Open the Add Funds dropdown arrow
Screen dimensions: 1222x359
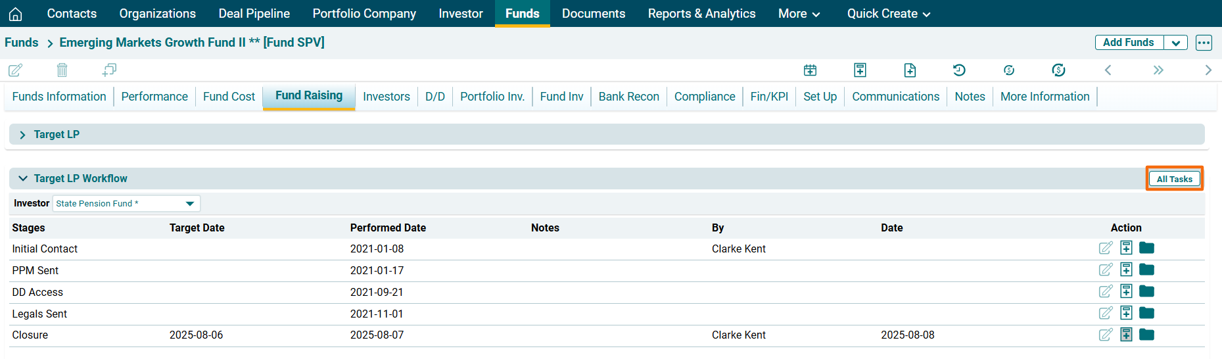(x=1175, y=43)
